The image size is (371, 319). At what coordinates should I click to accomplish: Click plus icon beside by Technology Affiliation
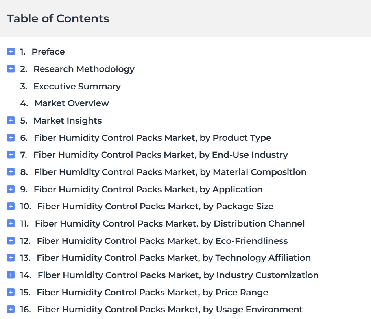tap(11, 258)
